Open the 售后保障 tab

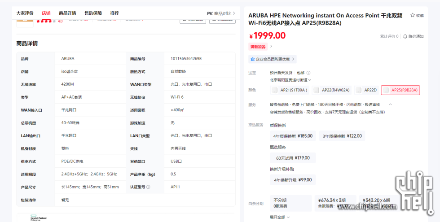[93, 13]
